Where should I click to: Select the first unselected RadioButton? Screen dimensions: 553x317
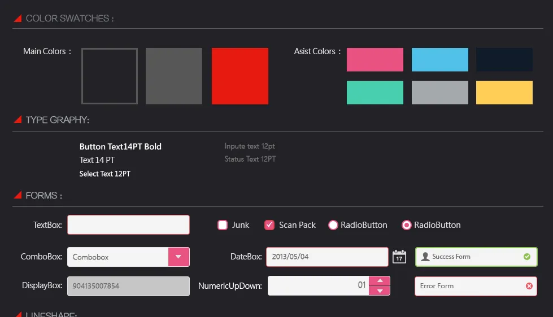(333, 225)
